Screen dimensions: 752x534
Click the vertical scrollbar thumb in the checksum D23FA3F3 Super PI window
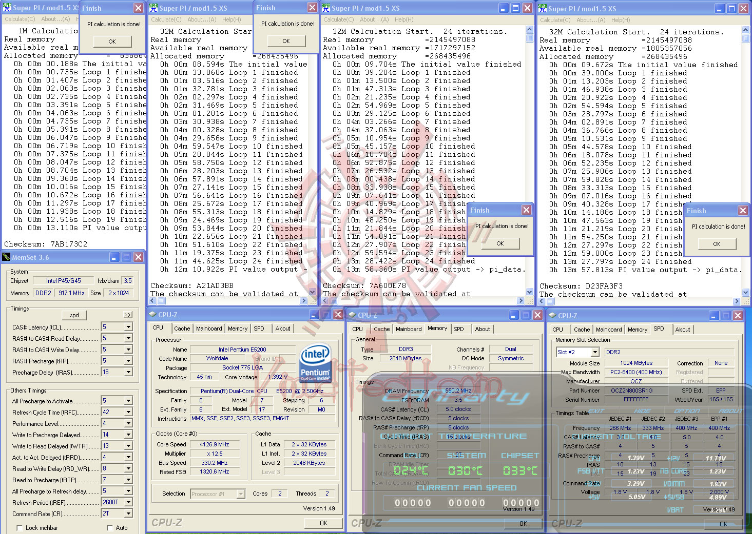[x=746, y=39]
